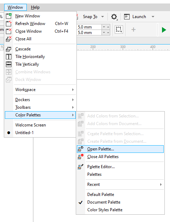Click the New Window icon
Viewport: 170px width, 222px height.
click(9, 16)
